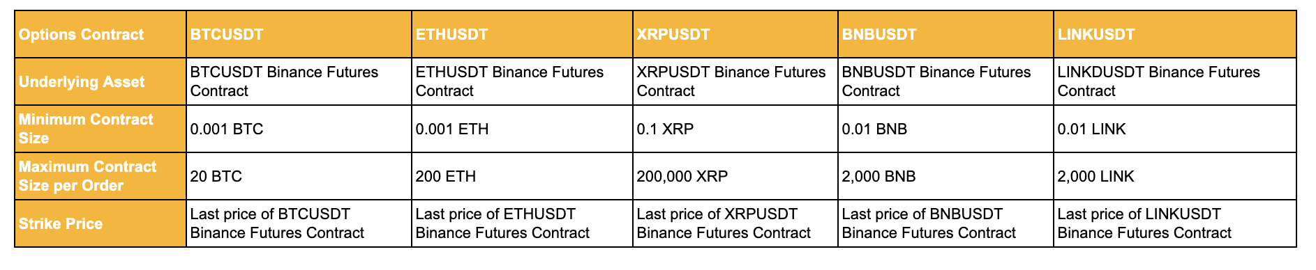Screen dimensions: 1316x270
Task: Select the 2,000 LINK cell
Action: click(1175, 176)
